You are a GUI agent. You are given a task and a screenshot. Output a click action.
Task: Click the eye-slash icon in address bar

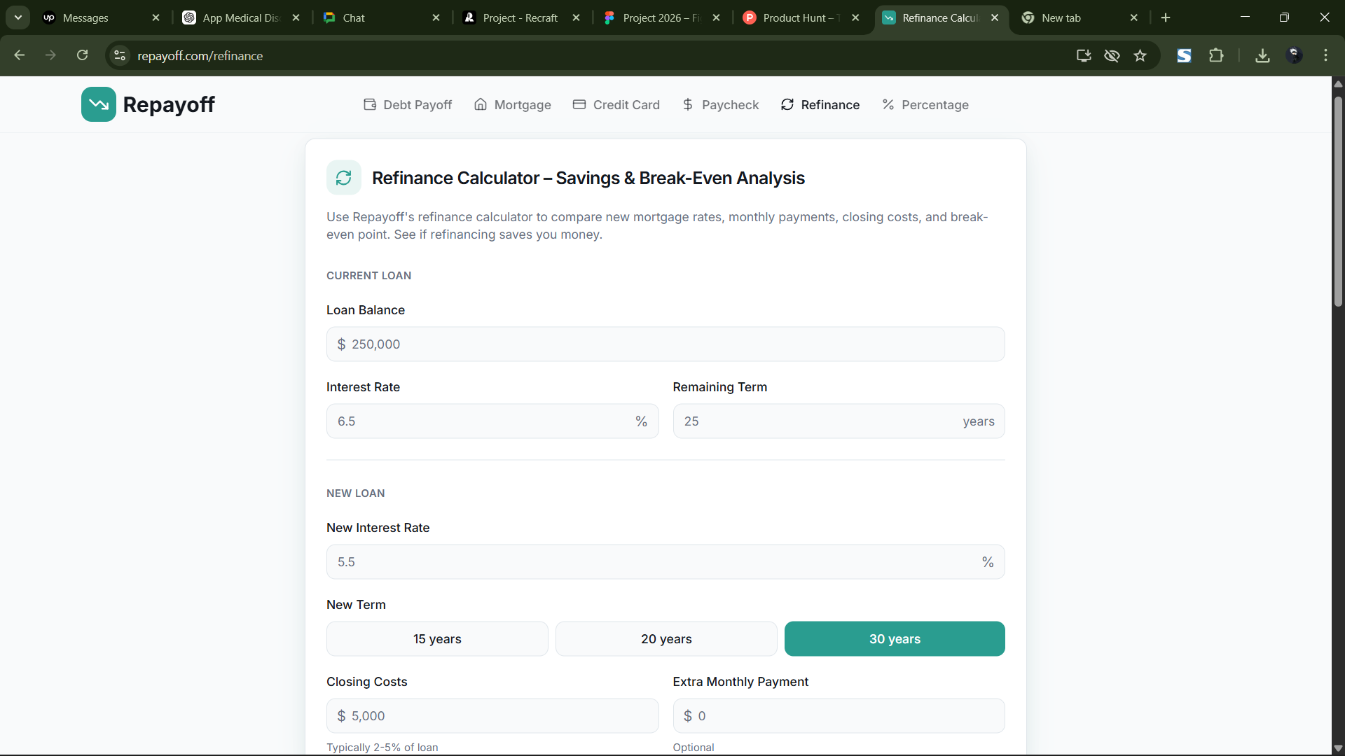1112,55
